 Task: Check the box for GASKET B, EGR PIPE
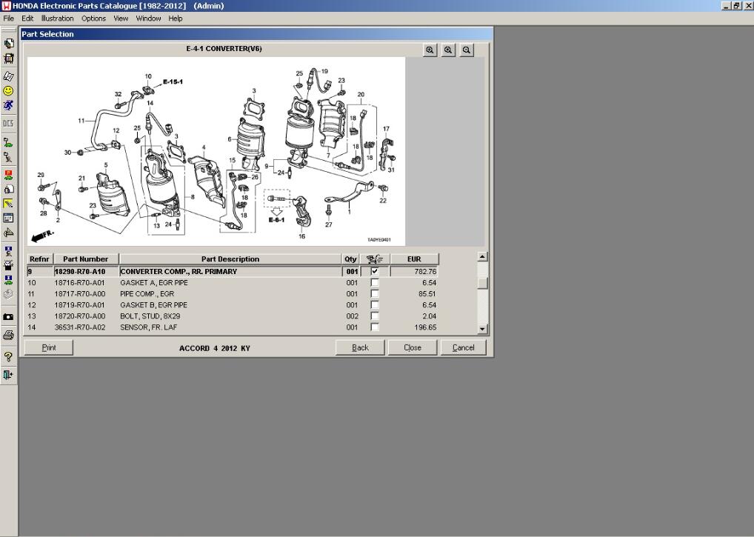click(375, 305)
